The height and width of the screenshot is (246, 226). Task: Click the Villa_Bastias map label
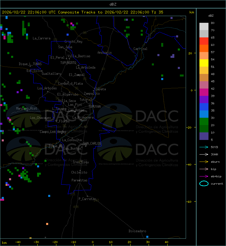(x=79, y=56)
